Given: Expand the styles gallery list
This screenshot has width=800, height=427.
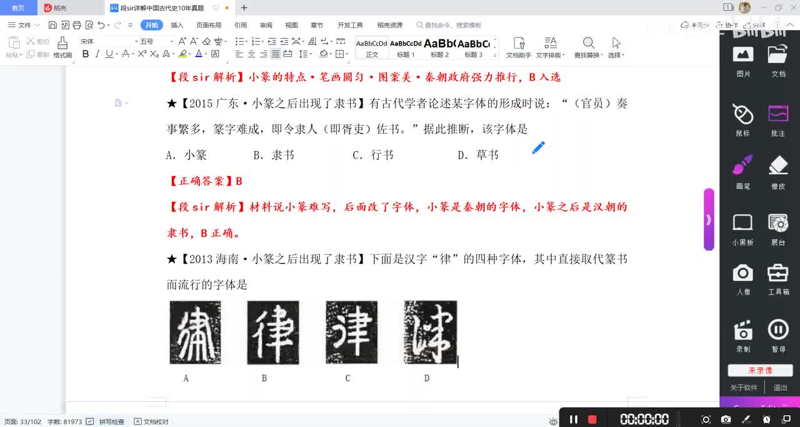Looking at the screenshot, I should point(495,56).
